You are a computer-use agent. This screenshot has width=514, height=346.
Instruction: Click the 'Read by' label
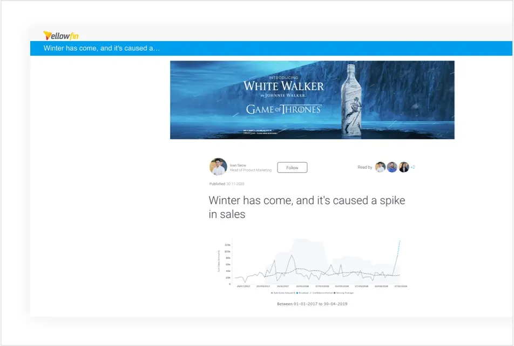[x=365, y=168]
